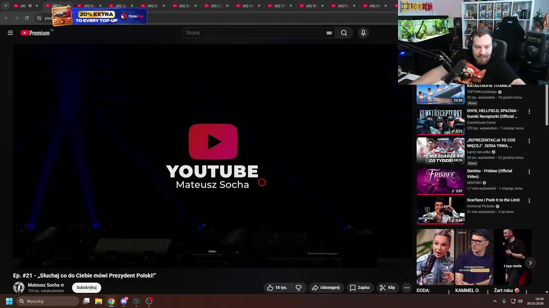The width and height of the screenshot is (549, 308).
Task: Click the video title Ep. #21 text
Action: click(x=84, y=275)
